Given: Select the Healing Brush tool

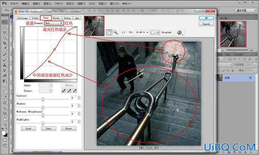Looking at the screenshot, I should coord(5,54).
